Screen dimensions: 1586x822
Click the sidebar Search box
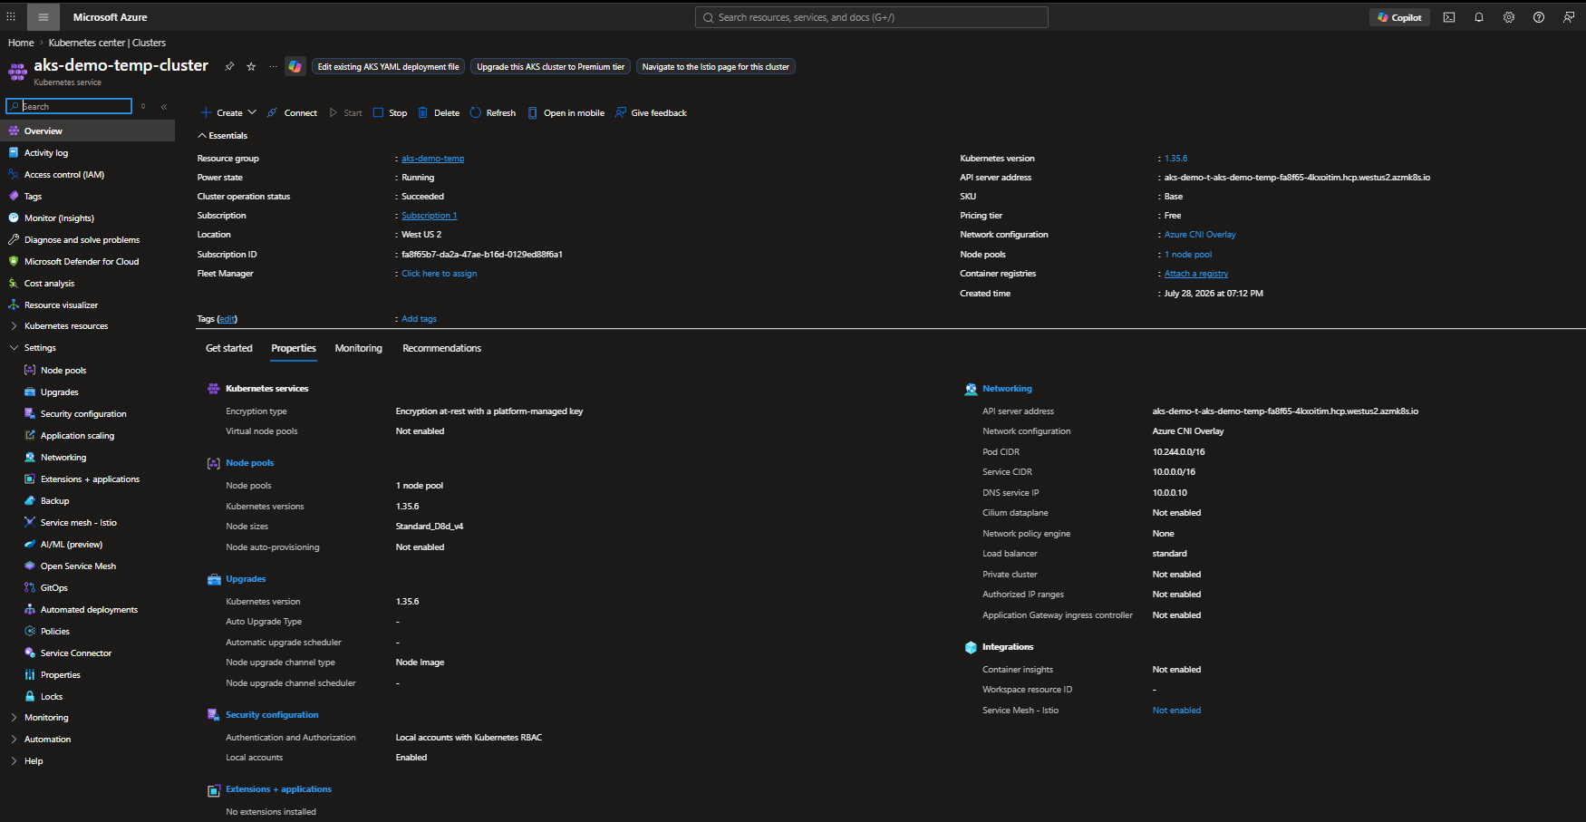pyautogui.click(x=69, y=107)
